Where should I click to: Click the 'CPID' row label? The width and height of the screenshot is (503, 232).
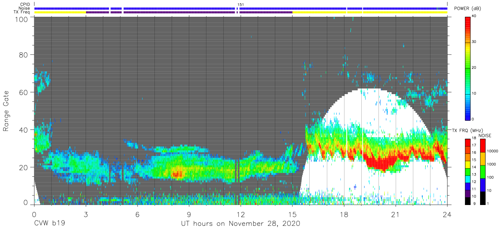(25, 5)
